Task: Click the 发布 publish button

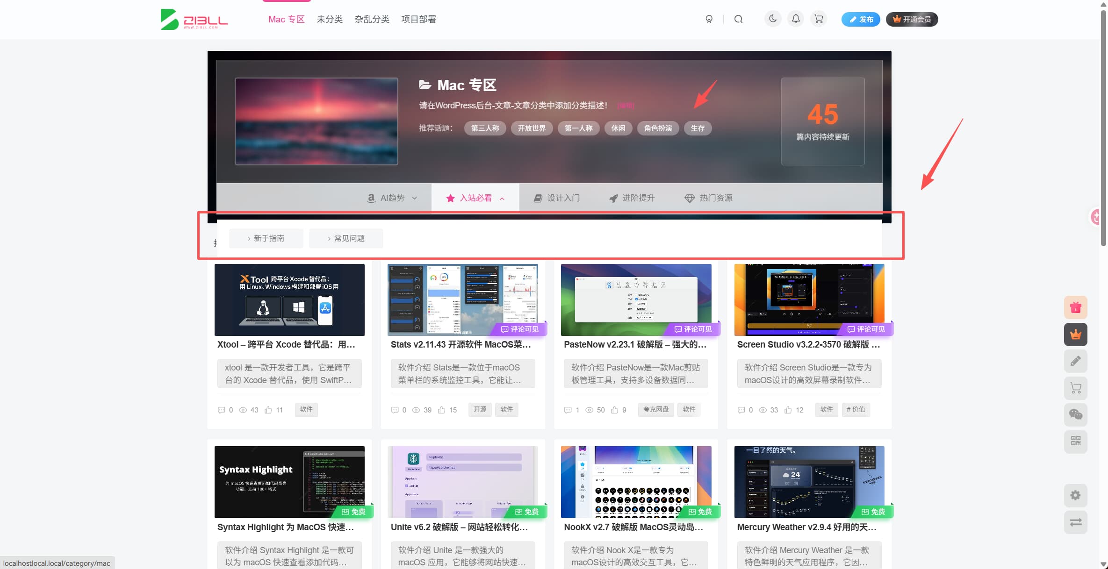Action: click(x=861, y=19)
